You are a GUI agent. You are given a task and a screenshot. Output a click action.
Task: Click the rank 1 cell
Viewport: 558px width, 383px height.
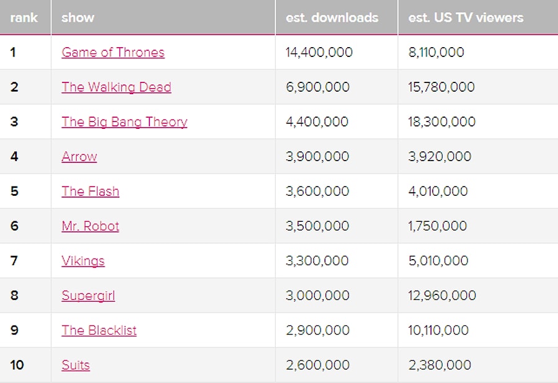tap(14, 53)
